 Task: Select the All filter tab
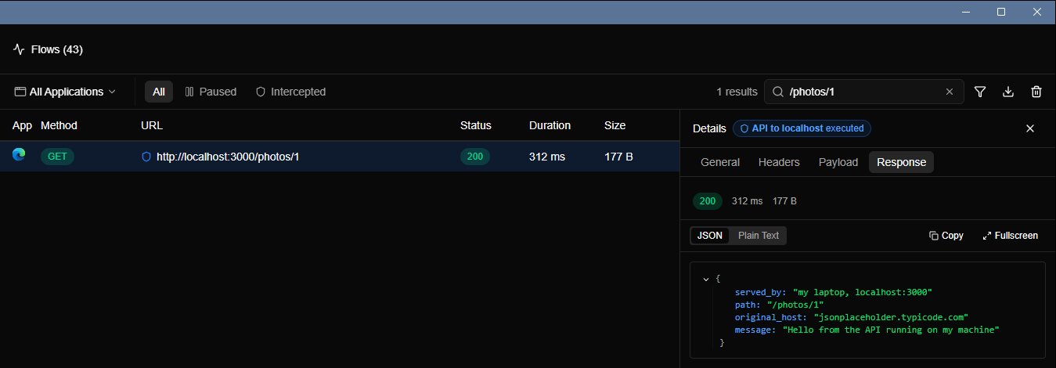159,92
